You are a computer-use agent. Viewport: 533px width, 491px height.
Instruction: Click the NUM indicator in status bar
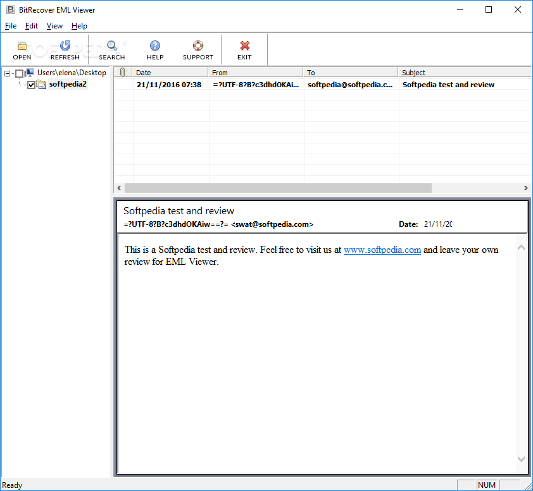click(x=486, y=485)
